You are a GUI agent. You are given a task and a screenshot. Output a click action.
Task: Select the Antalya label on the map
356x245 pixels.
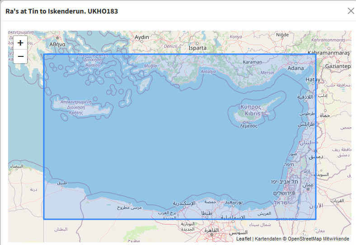pyautogui.click(x=208, y=71)
